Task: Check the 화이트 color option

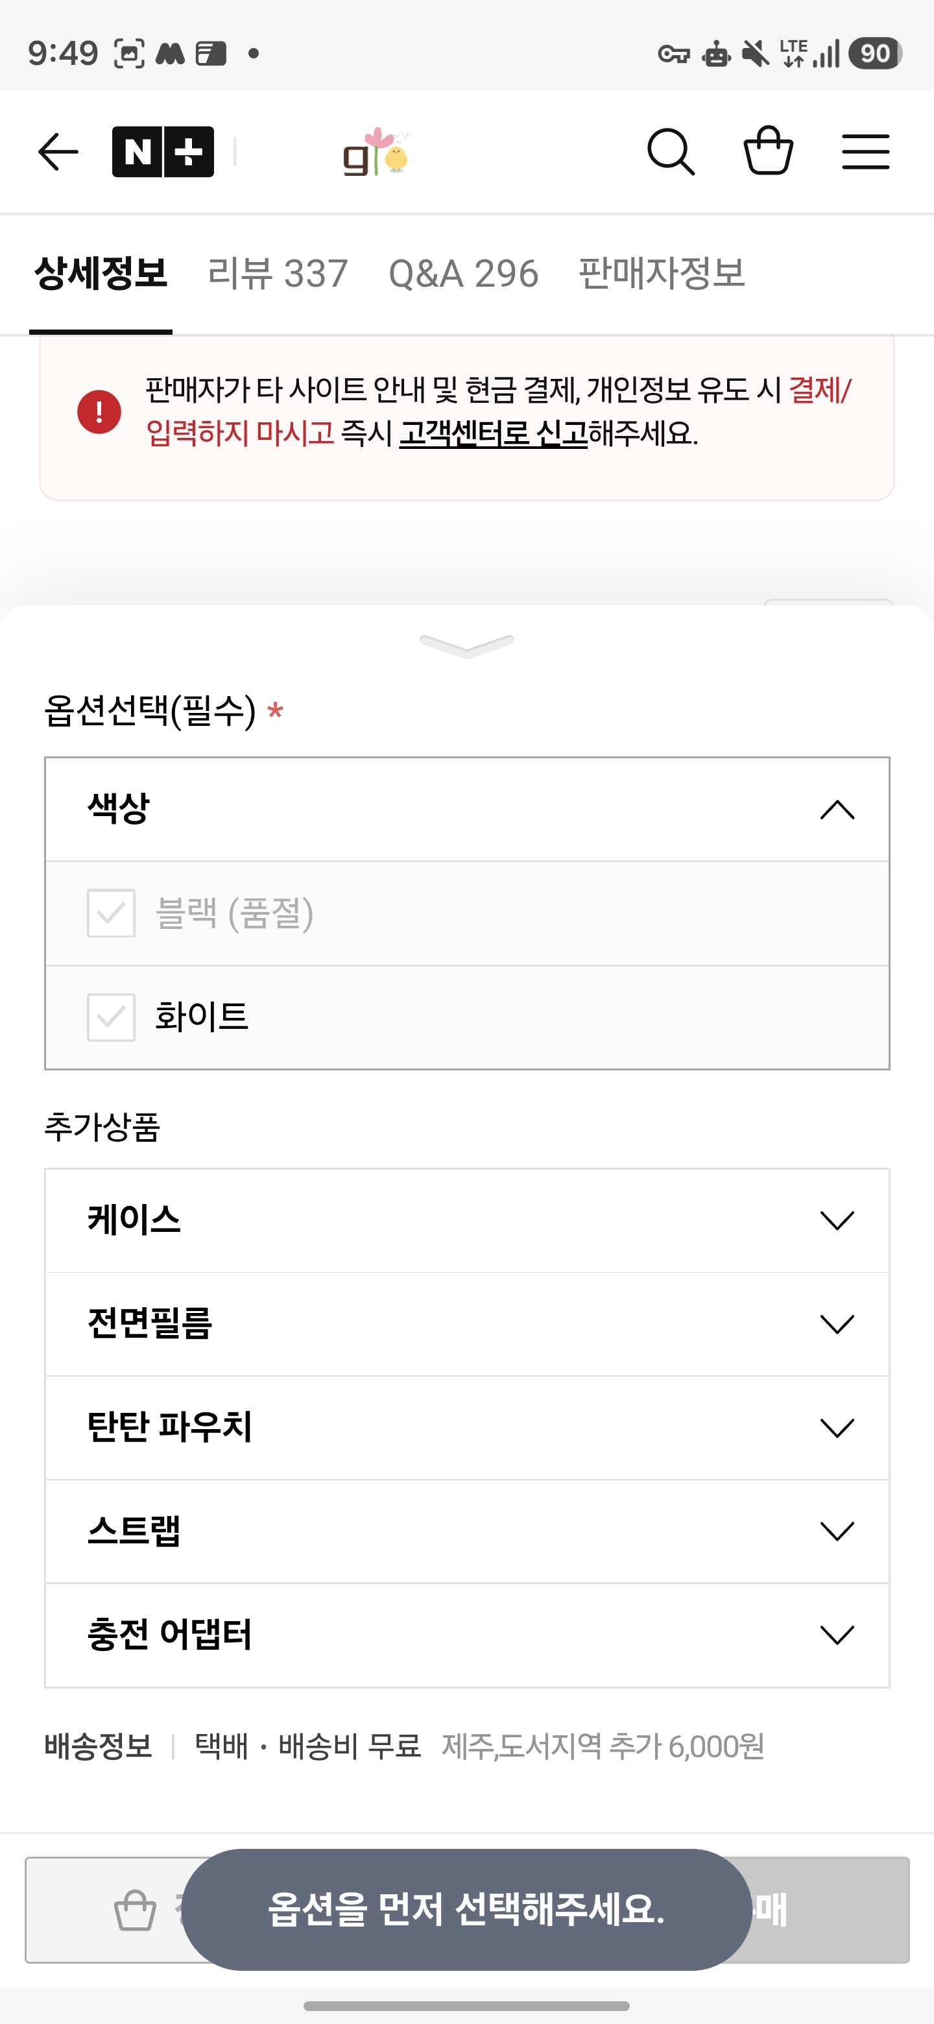Action: pos(112,1017)
